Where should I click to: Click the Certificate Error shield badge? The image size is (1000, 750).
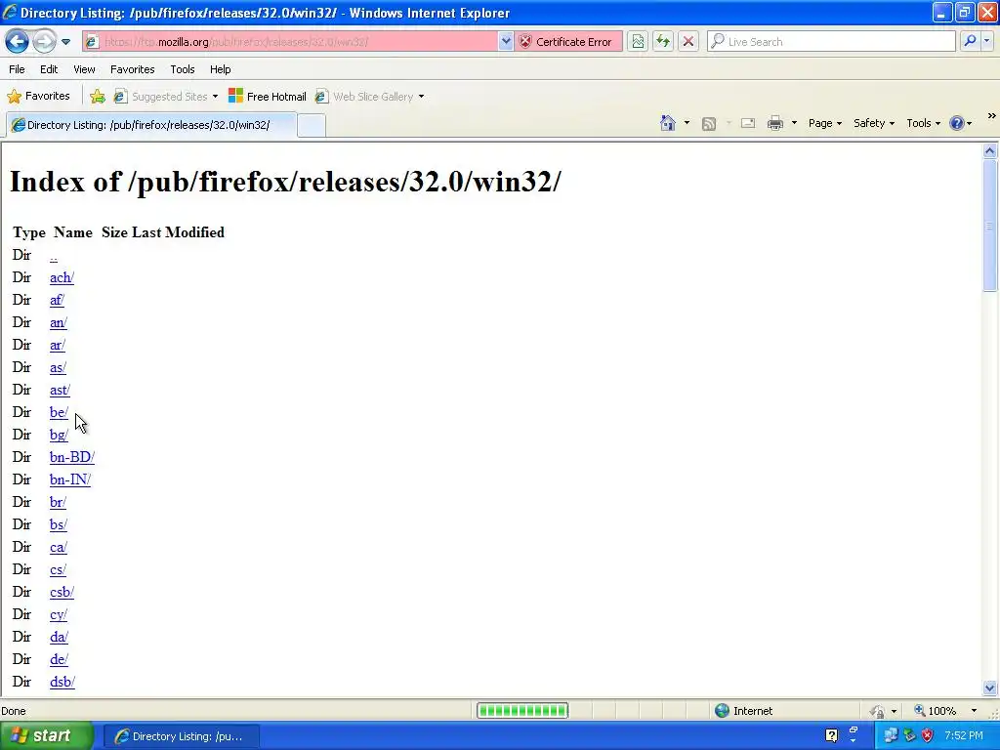tap(567, 42)
